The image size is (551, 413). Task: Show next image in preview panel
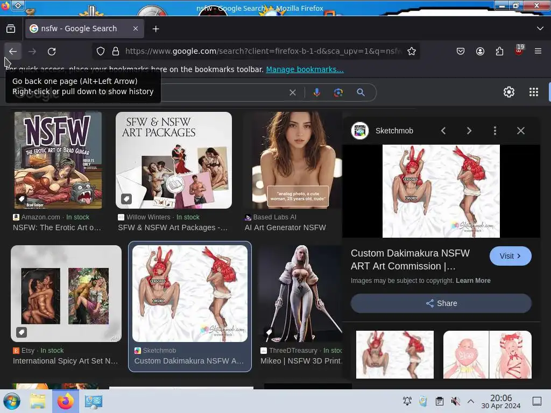pos(469,131)
